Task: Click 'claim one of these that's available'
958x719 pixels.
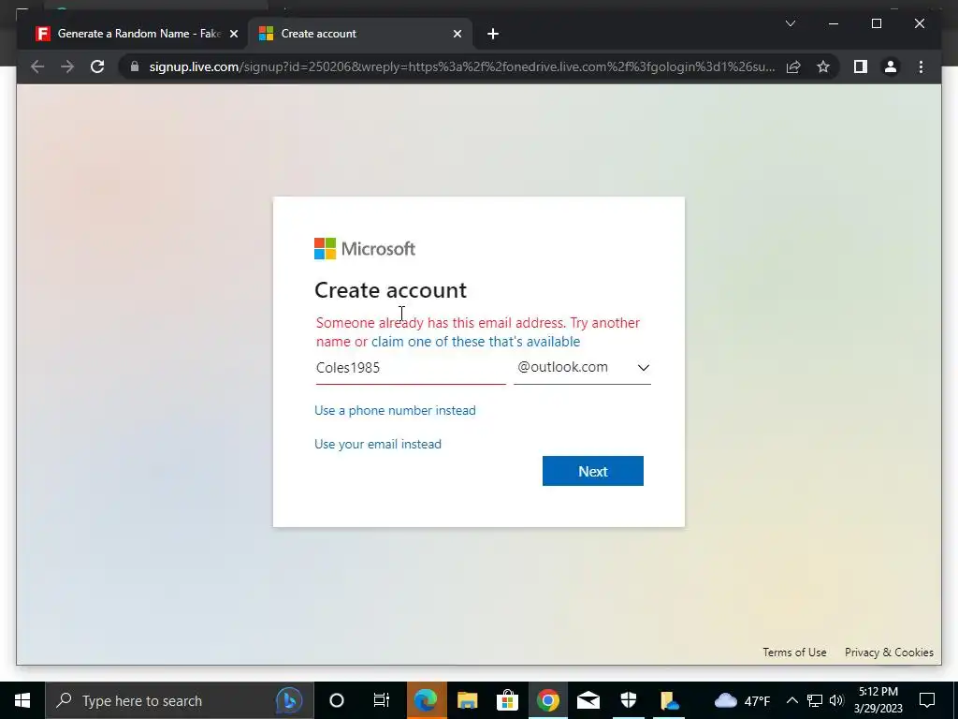Action: point(476,341)
